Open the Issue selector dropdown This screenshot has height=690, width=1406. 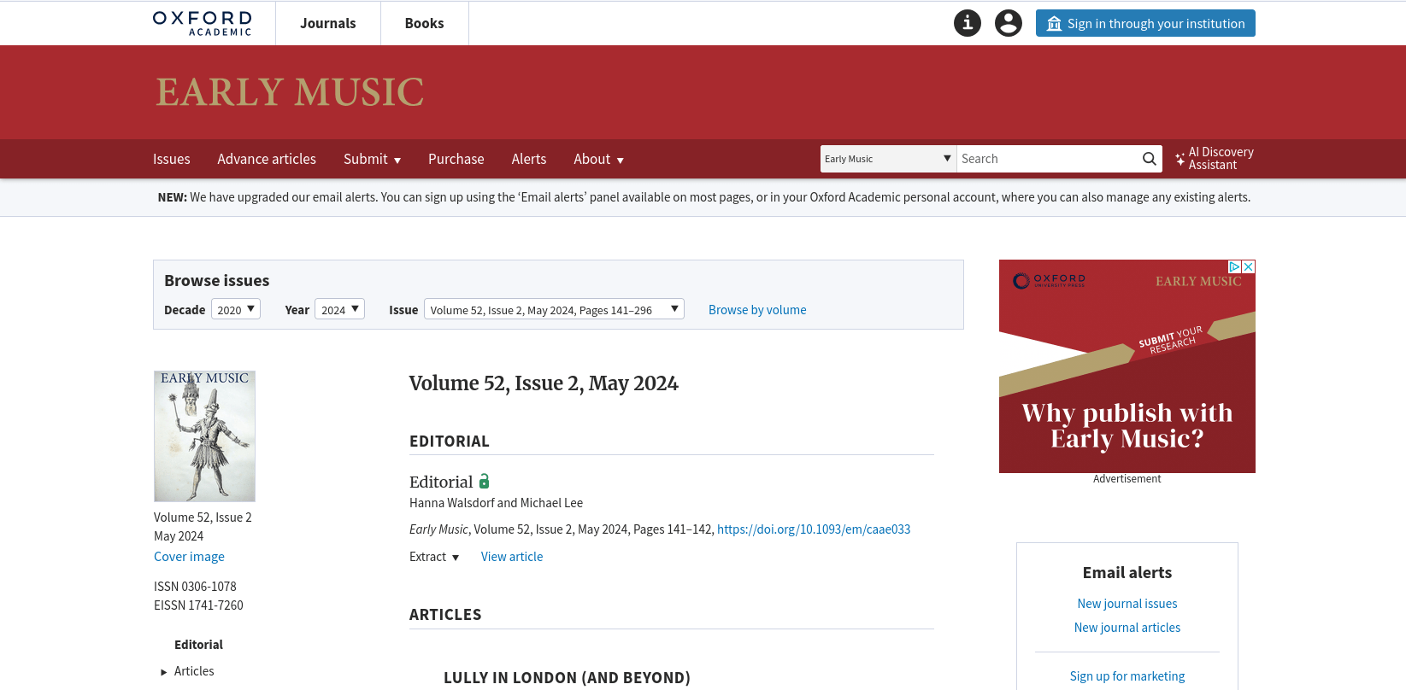pyautogui.click(x=554, y=309)
